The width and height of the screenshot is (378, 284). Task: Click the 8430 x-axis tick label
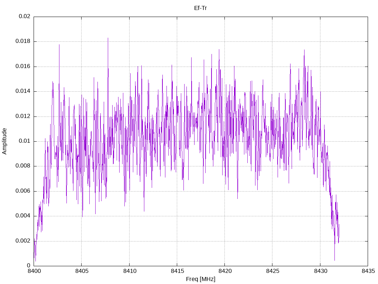320,271
